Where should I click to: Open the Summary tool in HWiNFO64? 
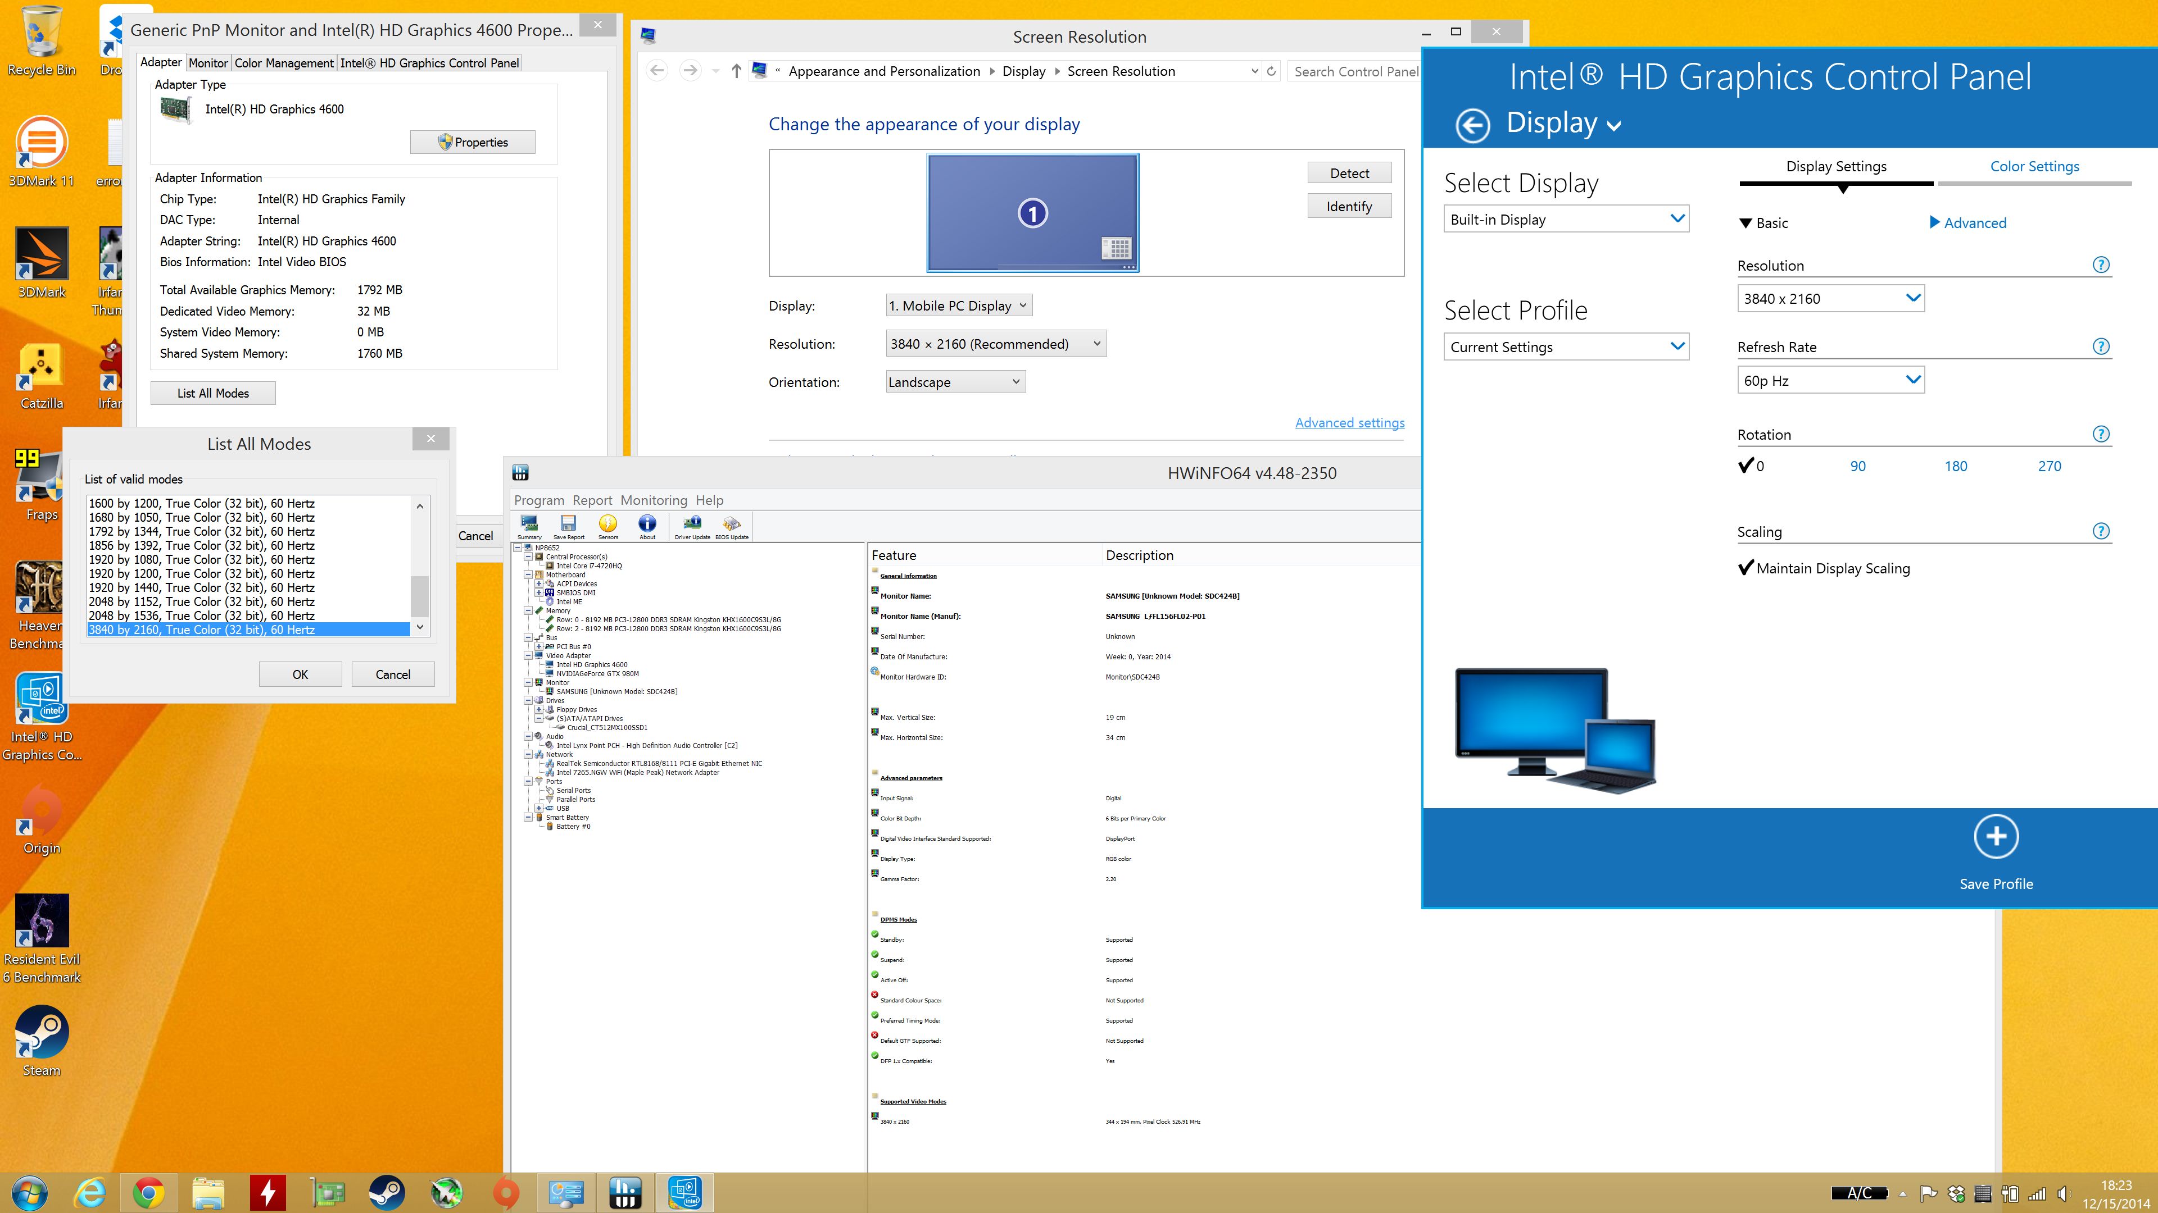click(529, 526)
